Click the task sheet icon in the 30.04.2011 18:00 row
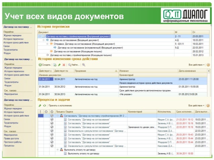214x160 pixels. [65, 153]
